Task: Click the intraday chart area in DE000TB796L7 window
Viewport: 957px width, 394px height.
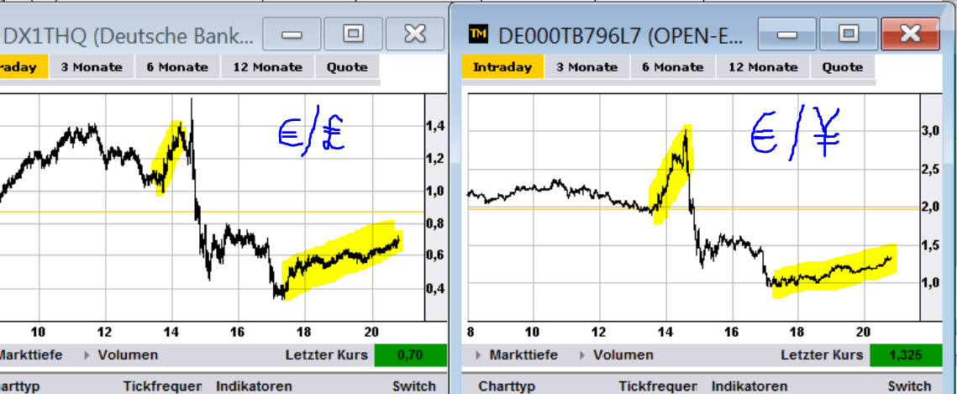Action: pos(693,208)
